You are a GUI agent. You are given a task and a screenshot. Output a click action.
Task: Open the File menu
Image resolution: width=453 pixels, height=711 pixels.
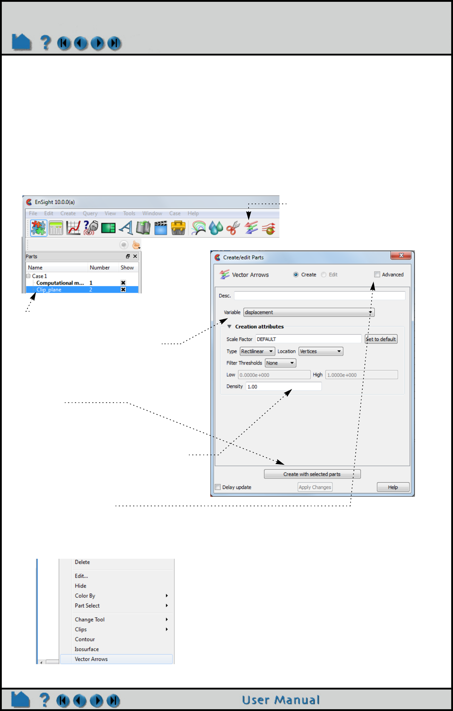coord(33,213)
